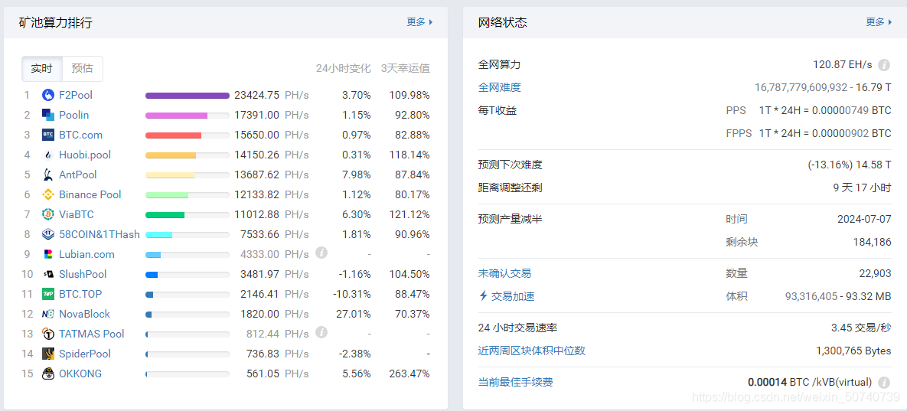Click the (-13.16%) 14.58 T prediction
This screenshot has height=411, width=907.
click(x=850, y=165)
